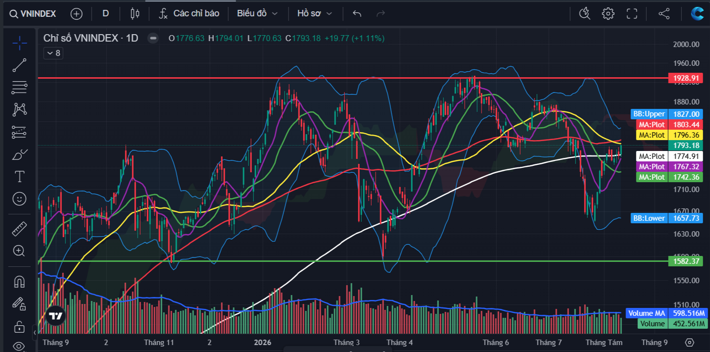Click the MA:Plot 1774.91 white label
This screenshot has width=710, height=352.
tap(669, 156)
